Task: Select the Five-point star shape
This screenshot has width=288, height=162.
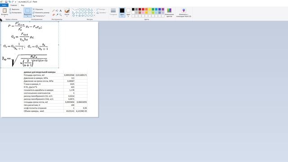Action: tap(80, 16)
